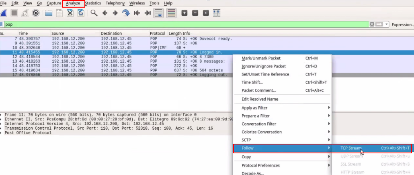The height and width of the screenshot is (175, 414).
Task: Open the Capture menu
Action: (54, 3)
